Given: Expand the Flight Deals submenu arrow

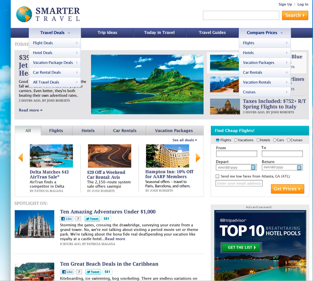Looking at the screenshot, I should pos(77,43).
